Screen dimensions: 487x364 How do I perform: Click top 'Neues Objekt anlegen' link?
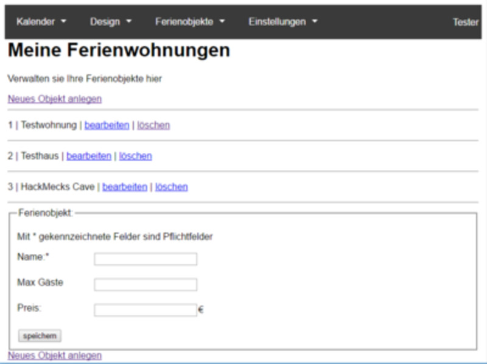tap(55, 99)
